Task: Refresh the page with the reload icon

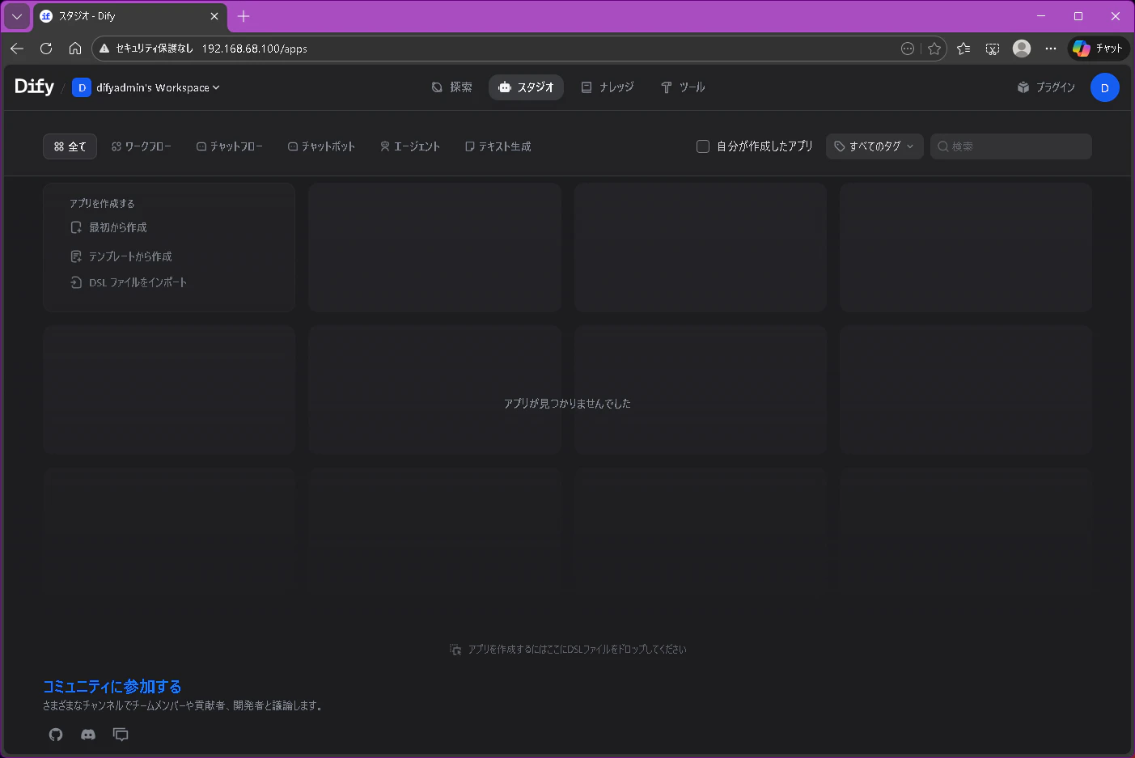Action: [46, 49]
